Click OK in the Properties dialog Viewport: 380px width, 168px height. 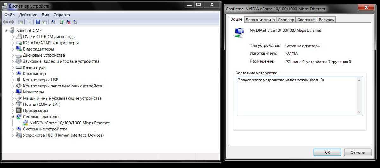[327, 152]
